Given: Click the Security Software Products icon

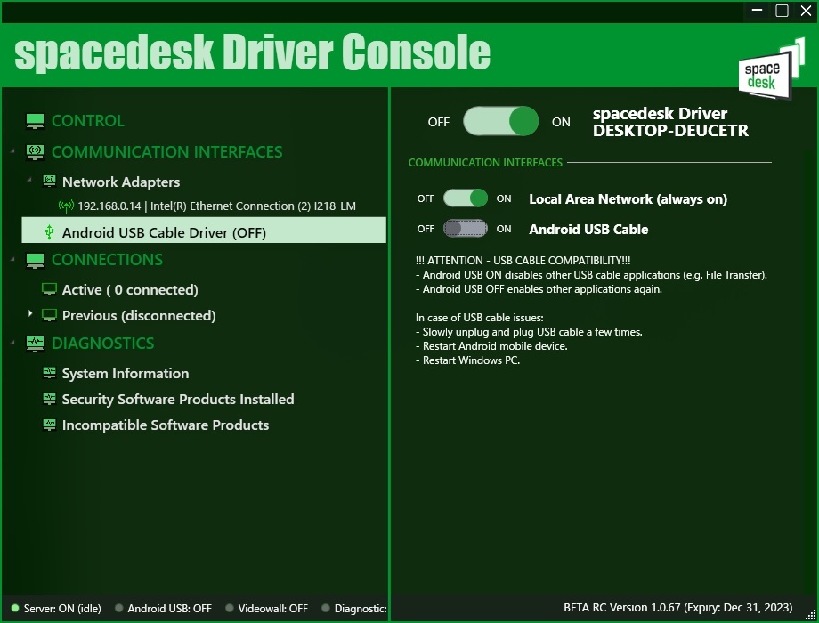Looking at the screenshot, I should 49,399.
